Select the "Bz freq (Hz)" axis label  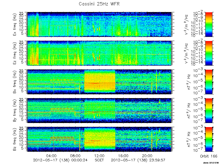pyautogui.click(x=15, y=139)
